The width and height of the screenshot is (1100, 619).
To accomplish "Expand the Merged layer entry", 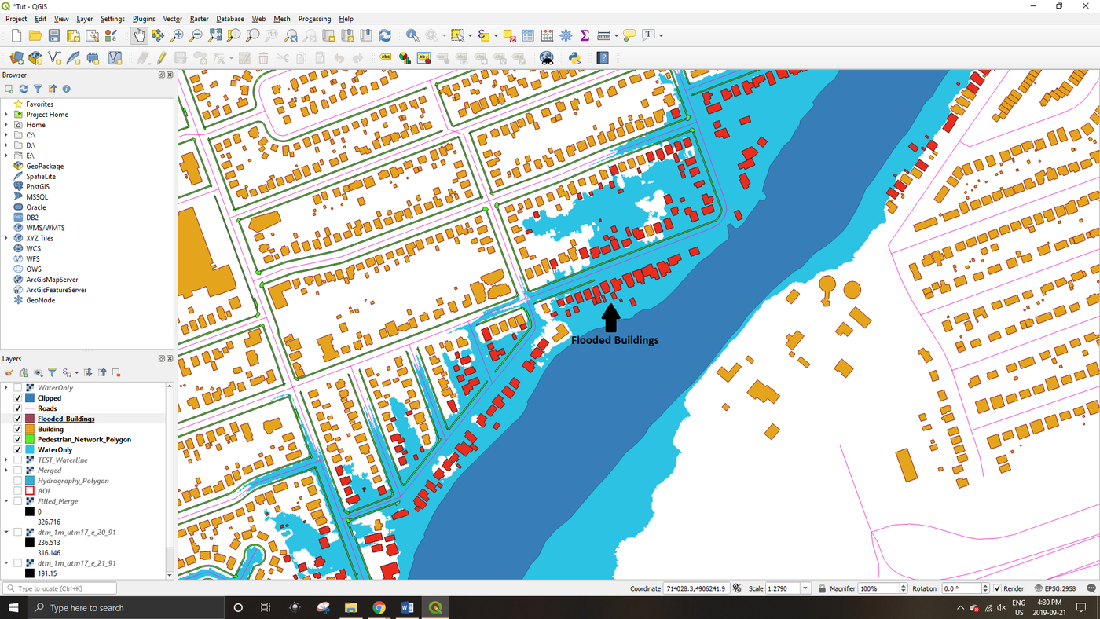I will pos(6,471).
